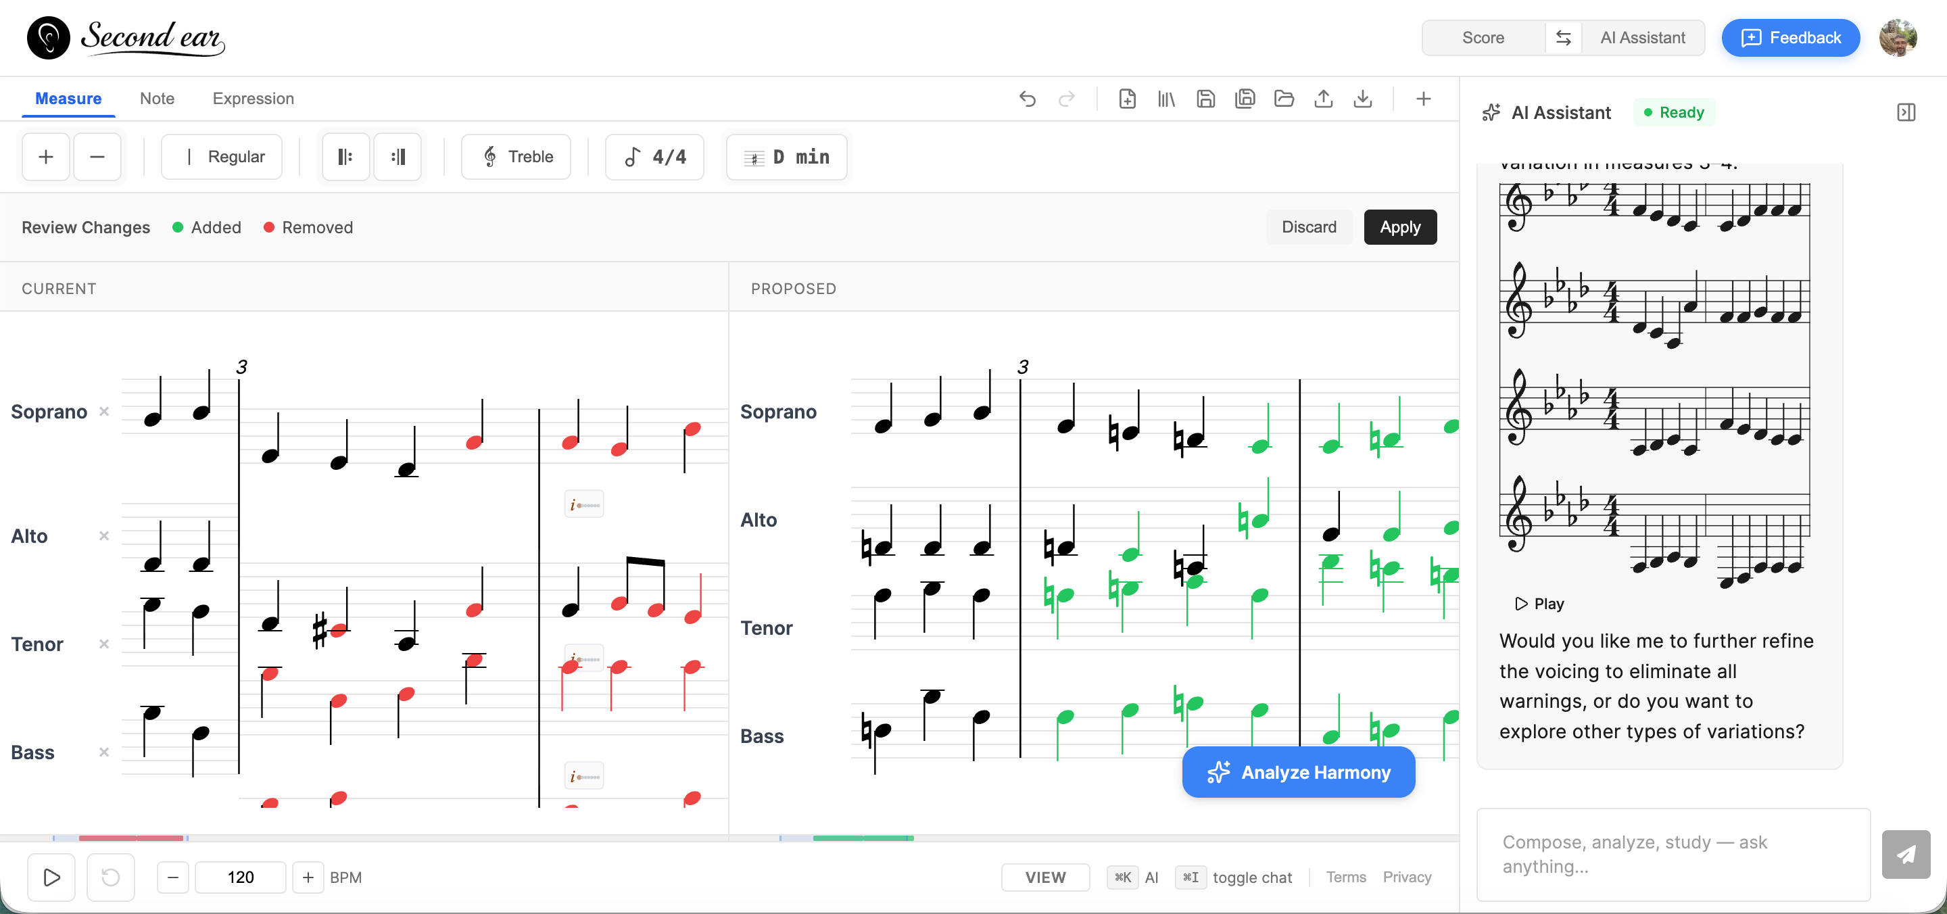Click the Analyze Harmony button
The image size is (1947, 914).
tap(1298, 772)
